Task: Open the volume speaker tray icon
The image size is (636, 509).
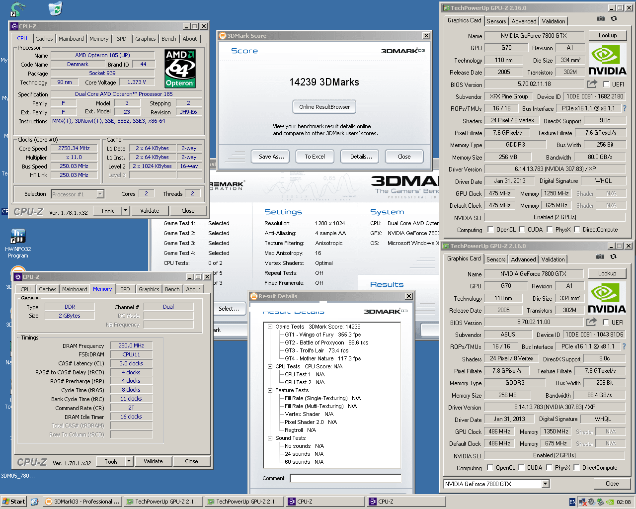Action: (592, 502)
